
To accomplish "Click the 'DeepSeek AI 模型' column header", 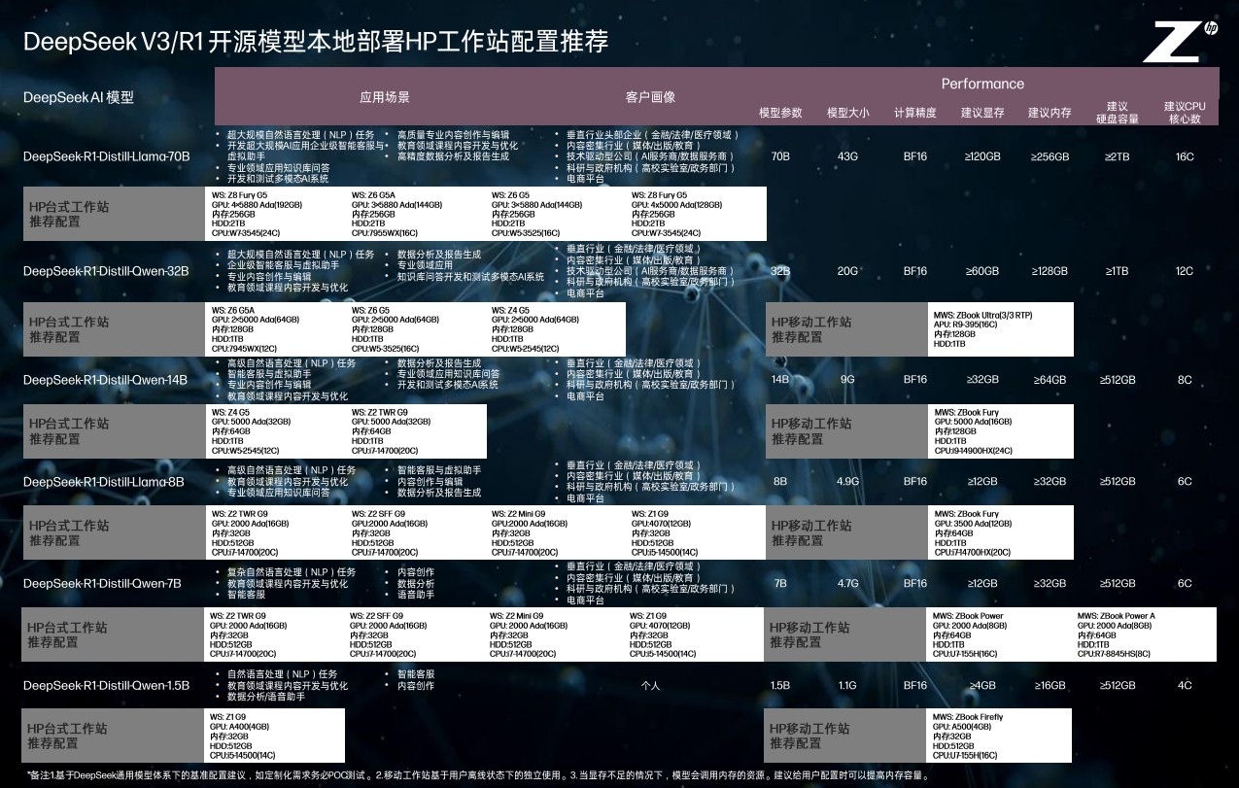I will 79,97.
